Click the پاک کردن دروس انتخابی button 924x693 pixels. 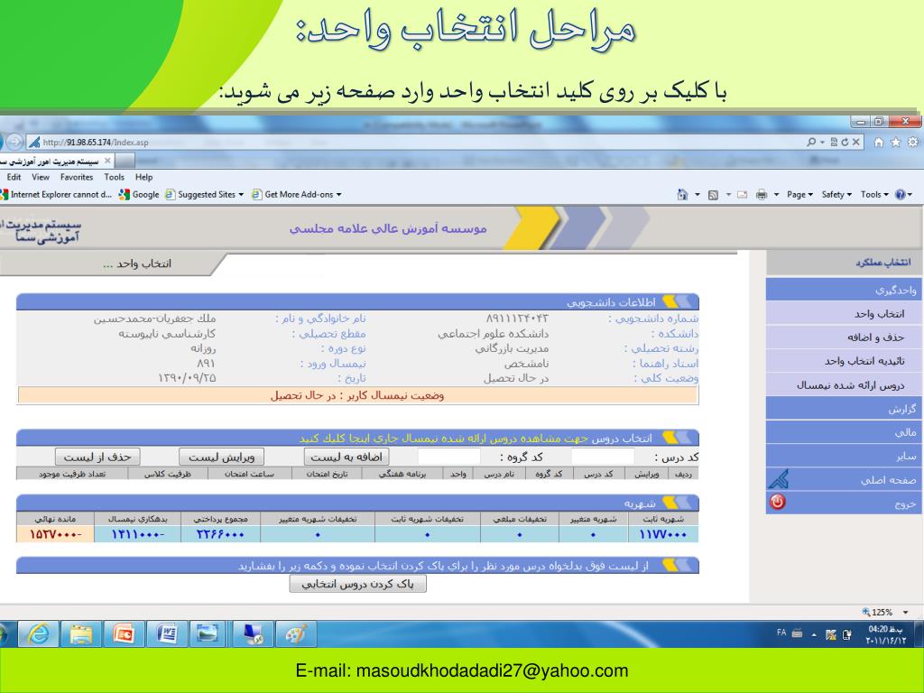(357, 584)
